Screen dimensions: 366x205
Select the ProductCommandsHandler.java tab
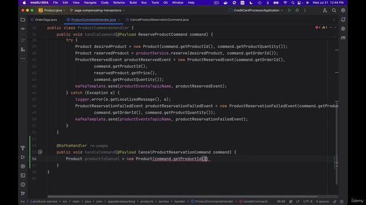(x=93, y=20)
